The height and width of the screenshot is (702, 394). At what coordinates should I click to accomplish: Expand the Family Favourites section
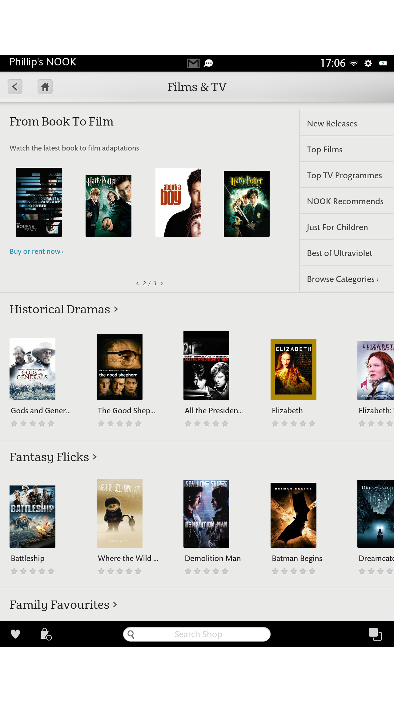click(x=63, y=605)
